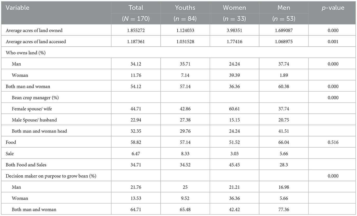Select the Youths column header
The width and height of the screenshot is (357, 216).
click(185, 8)
